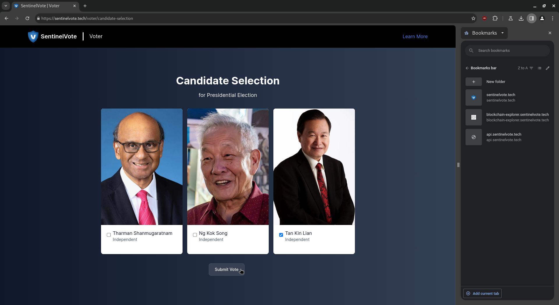This screenshot has height=305, width=559.
Task: Toggle the side panel icon
Action: (531, 18)
